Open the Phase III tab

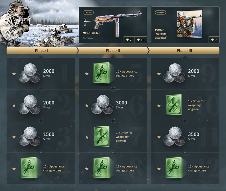[x=184, y=51]
